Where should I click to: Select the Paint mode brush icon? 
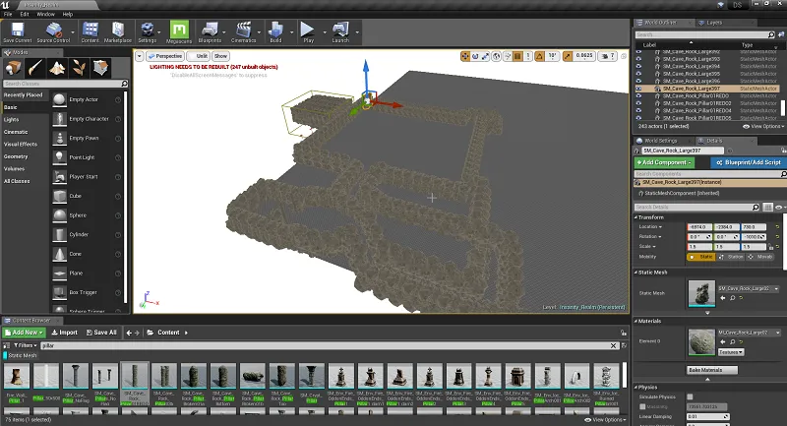coord(35,68)
